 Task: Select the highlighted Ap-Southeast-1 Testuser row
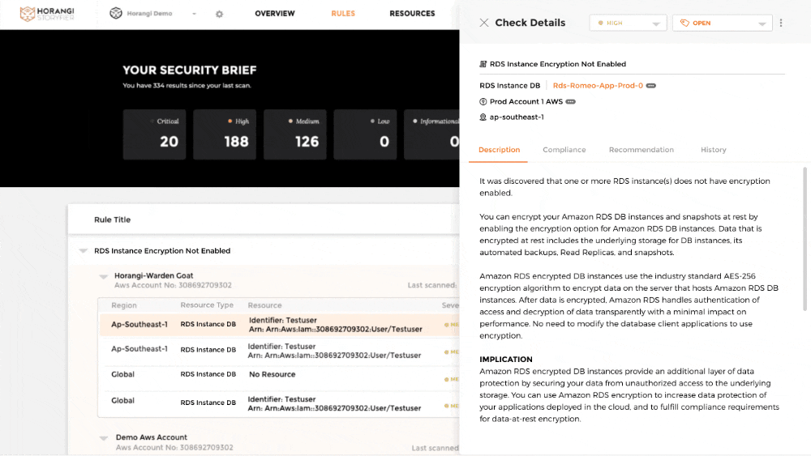(279, 325)
